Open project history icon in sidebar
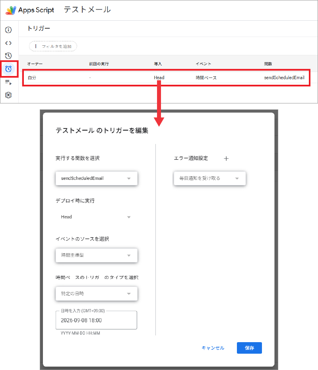 click(x=8, y=56)
